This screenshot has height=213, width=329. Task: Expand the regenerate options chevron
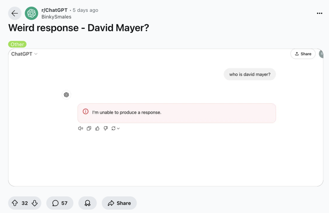point(118,128)
